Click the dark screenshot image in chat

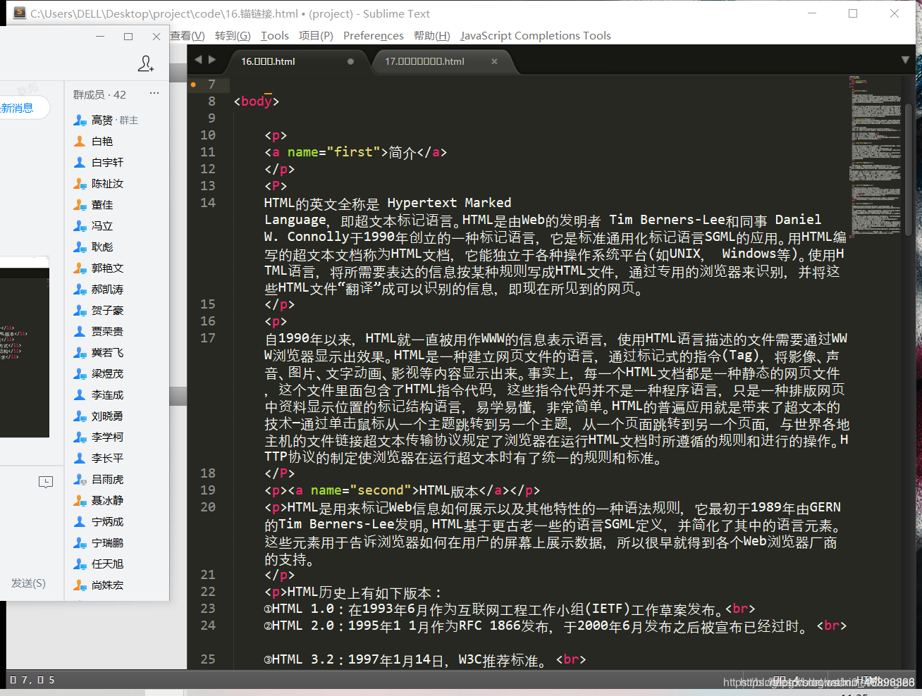pyautogui.click(x=25, y=352)
